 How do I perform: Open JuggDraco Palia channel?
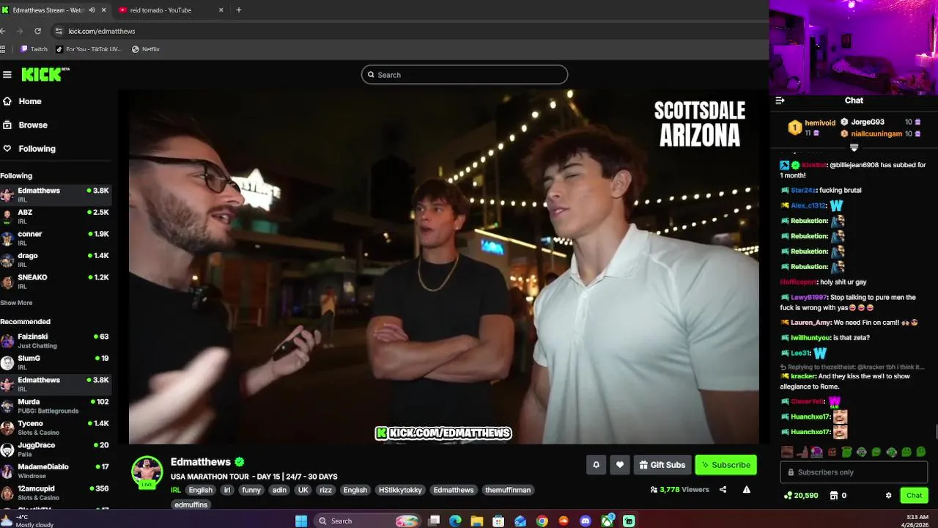pos(56,450)
